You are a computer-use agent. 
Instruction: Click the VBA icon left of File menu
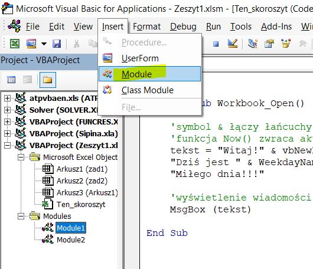click(x=14, y=26)
